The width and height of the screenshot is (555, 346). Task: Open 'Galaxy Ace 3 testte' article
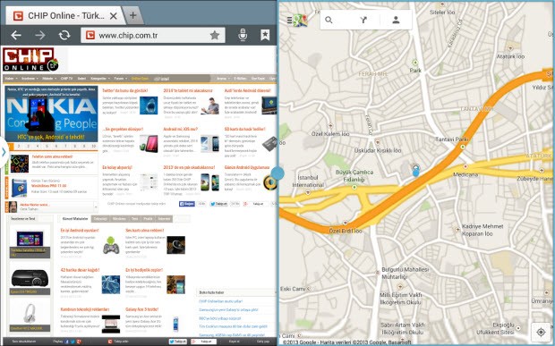[x=141, y=309]
